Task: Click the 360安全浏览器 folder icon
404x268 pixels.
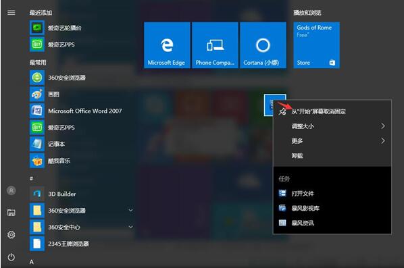Action: (37, 211)
